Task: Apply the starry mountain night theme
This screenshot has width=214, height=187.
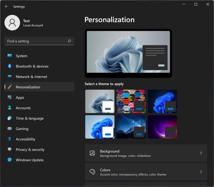Action: pos(131,127)
